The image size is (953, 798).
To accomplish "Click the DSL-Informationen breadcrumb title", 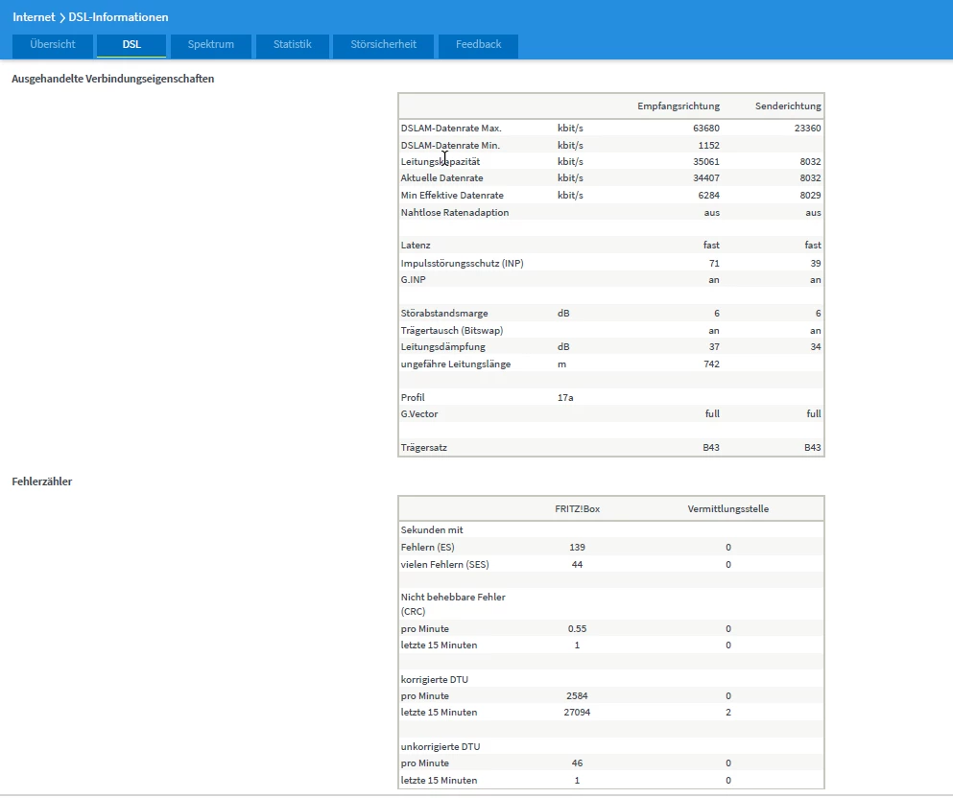I will pos(118,17).
